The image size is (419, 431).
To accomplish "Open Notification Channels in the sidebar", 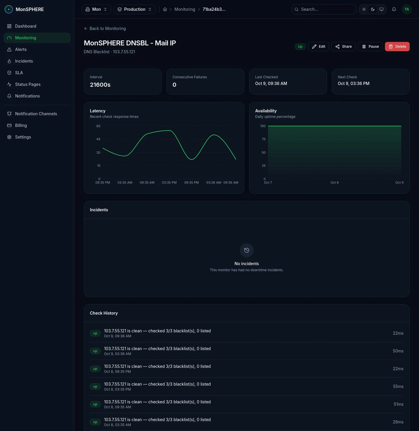I will coord(37,114).
